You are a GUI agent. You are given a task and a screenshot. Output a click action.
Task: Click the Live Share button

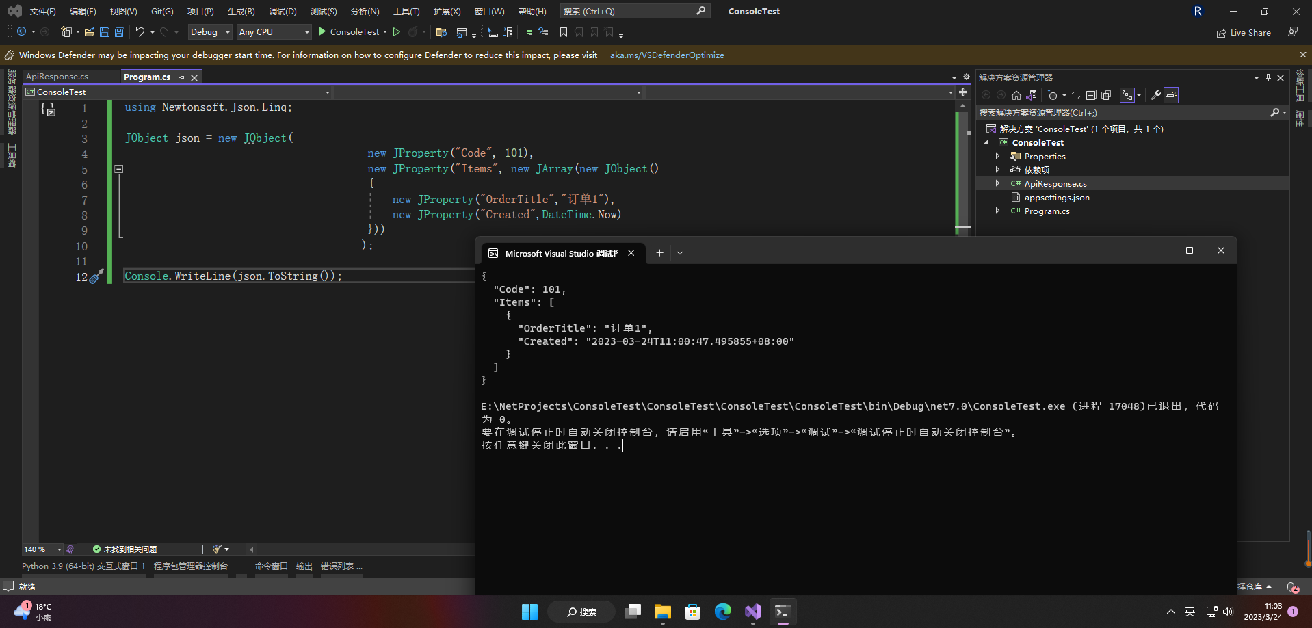[1244, 32]
